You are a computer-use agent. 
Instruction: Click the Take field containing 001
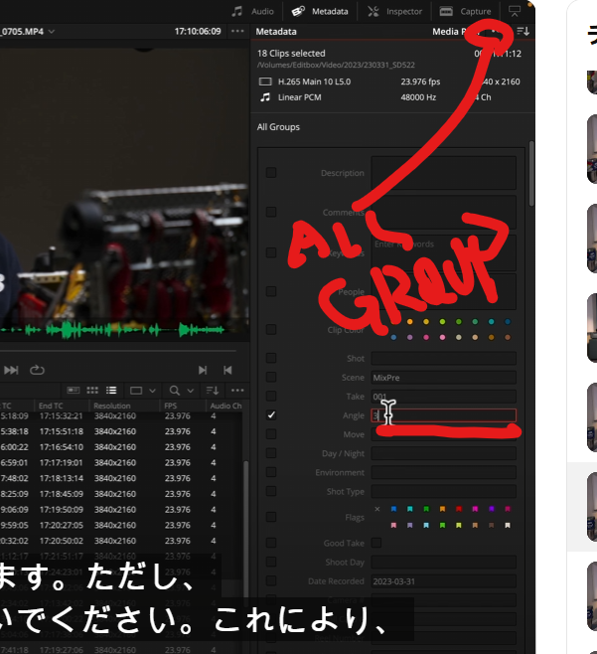click(444, 397)
